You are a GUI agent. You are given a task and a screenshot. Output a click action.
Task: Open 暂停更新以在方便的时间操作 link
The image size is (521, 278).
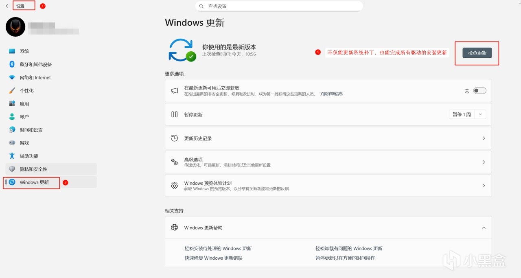coord(345,258)
